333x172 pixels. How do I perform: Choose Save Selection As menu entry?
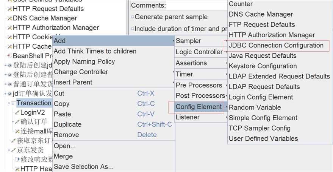84,167
